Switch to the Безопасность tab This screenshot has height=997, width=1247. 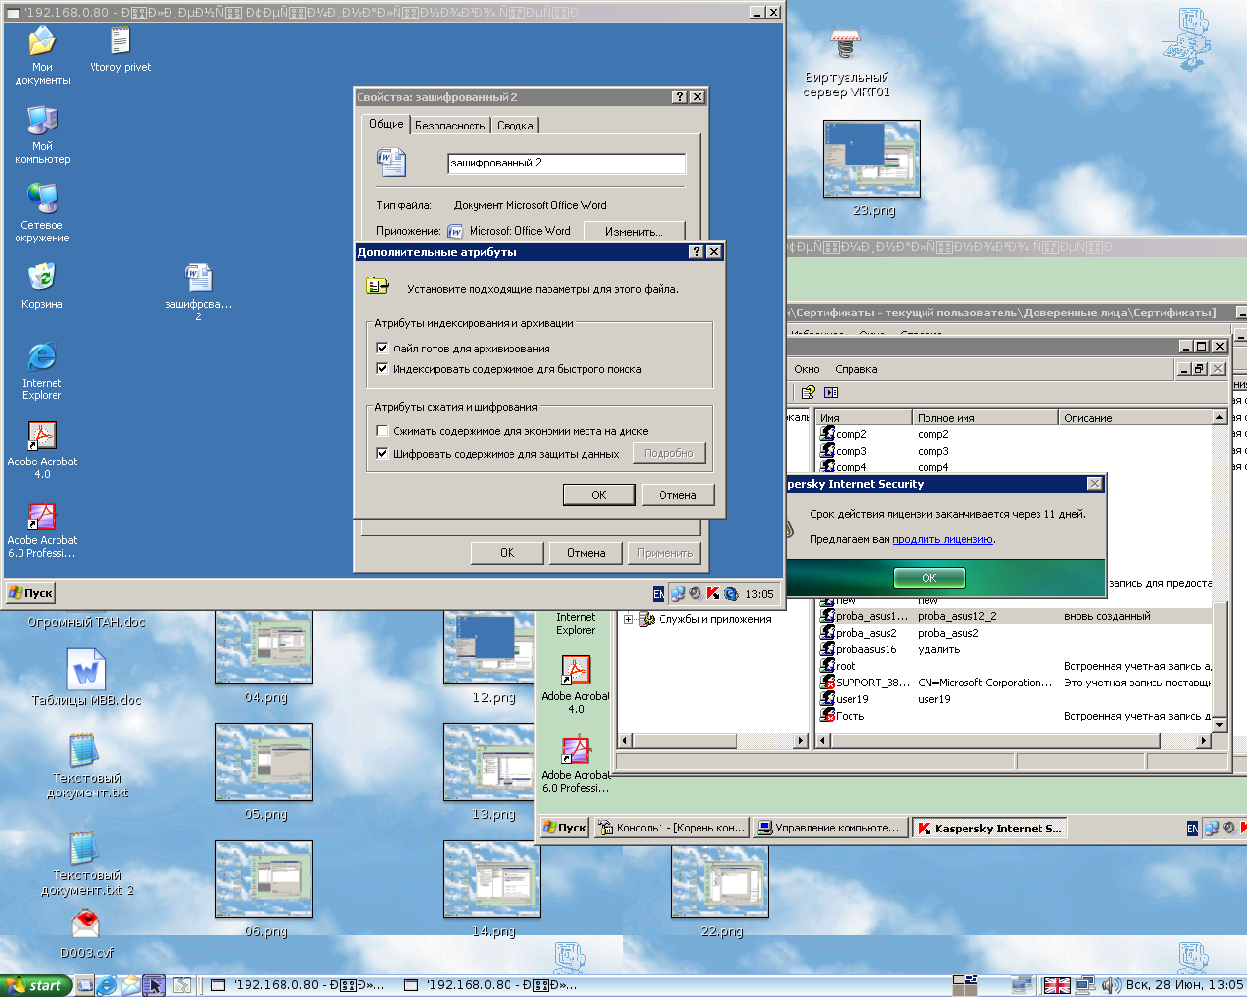point(449,126)
